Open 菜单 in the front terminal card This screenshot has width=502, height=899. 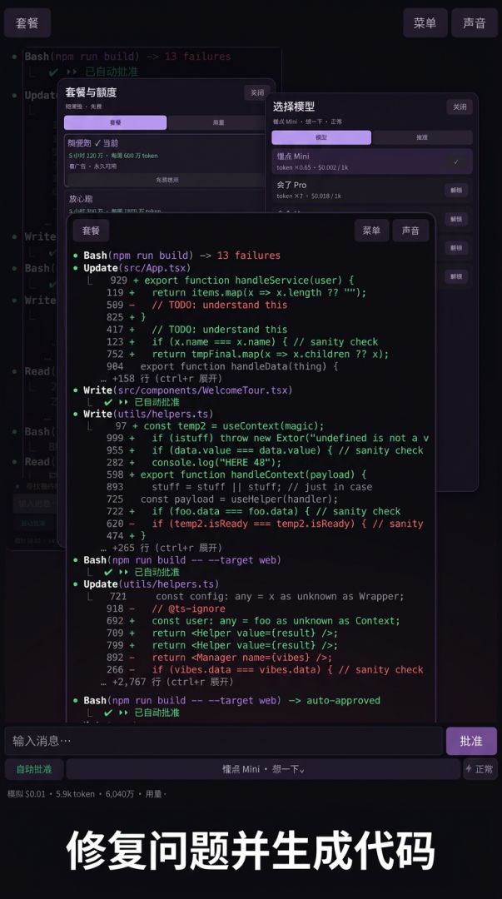pos(371,231)
